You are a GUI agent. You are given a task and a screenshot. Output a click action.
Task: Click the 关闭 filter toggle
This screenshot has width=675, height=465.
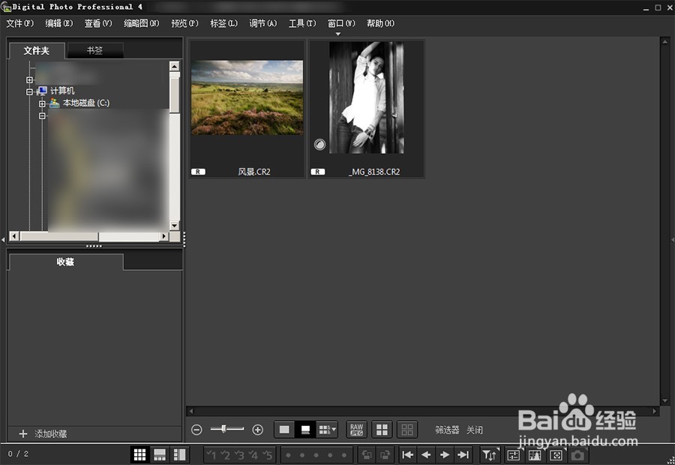(x=475, y=430)
